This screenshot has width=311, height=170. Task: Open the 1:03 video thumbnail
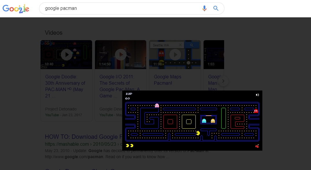pos(214,55)
